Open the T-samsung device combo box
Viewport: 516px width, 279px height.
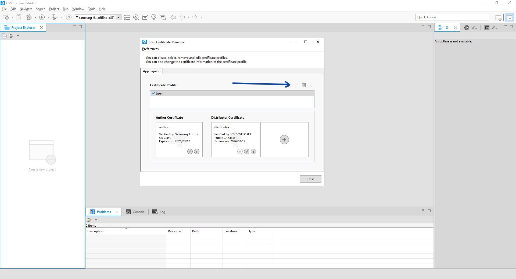98,17
